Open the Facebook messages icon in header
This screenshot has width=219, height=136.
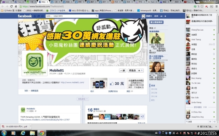pos(39,16)
